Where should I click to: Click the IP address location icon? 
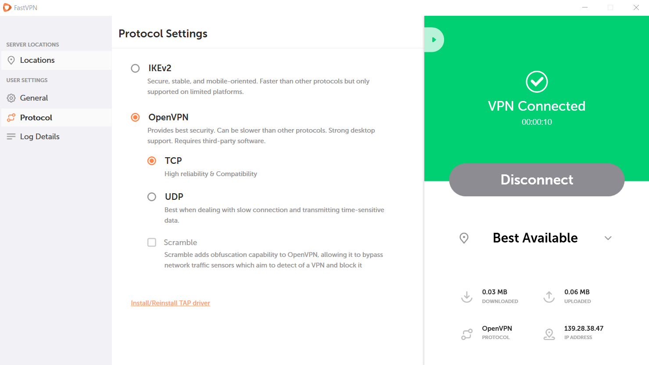(549, 334)
